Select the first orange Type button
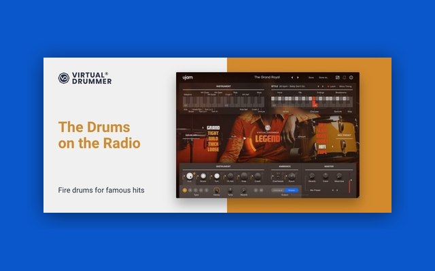The width and height of the screenshot is (435, 271). coord(185,190)
